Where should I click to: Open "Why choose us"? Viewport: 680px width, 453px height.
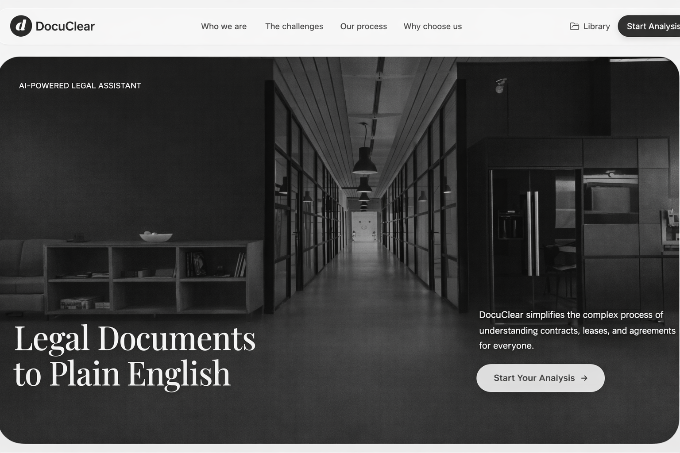click(x=433, y=26)
